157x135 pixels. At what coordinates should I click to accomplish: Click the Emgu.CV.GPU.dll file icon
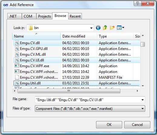(x=17, y=49)
